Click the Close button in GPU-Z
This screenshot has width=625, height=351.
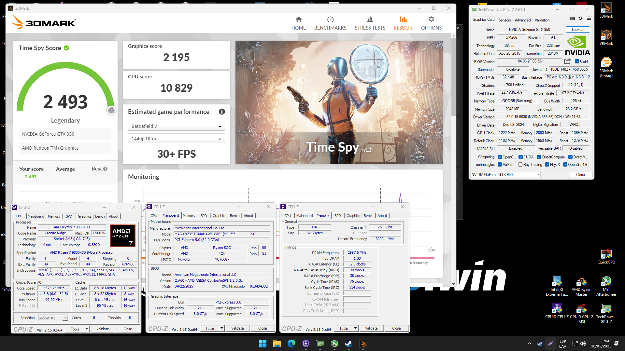click(580, 175)
